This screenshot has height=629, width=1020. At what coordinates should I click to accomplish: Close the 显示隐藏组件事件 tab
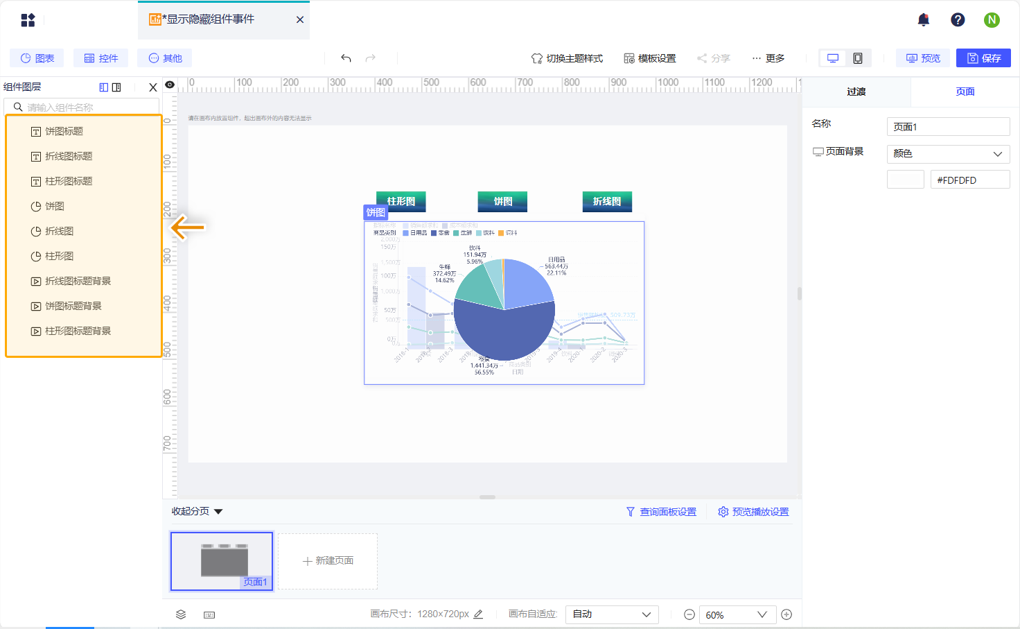tap(300, 19)
